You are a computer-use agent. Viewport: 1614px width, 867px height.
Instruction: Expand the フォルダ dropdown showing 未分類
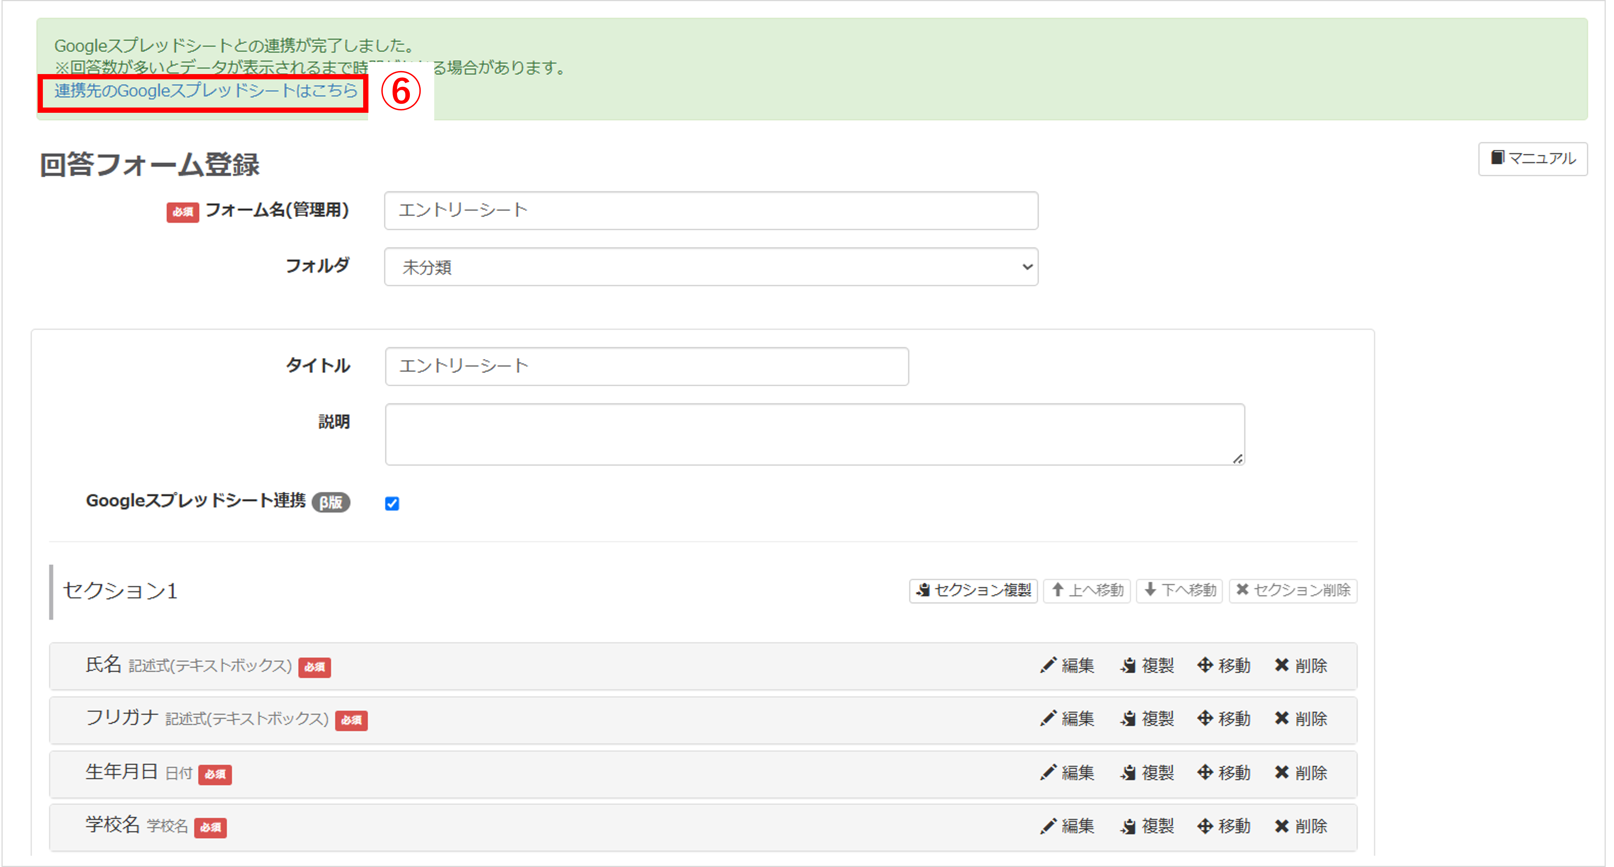pos(711,267)
